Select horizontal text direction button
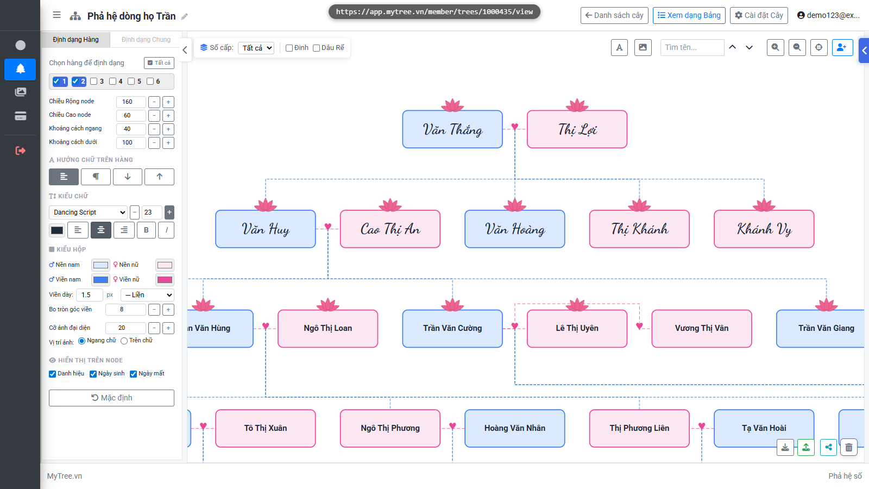The image size is (869, 489). click(x=64, y=177)
